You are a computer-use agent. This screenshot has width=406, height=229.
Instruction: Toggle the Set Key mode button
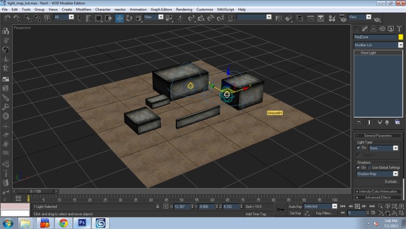[x=295, y=213]
